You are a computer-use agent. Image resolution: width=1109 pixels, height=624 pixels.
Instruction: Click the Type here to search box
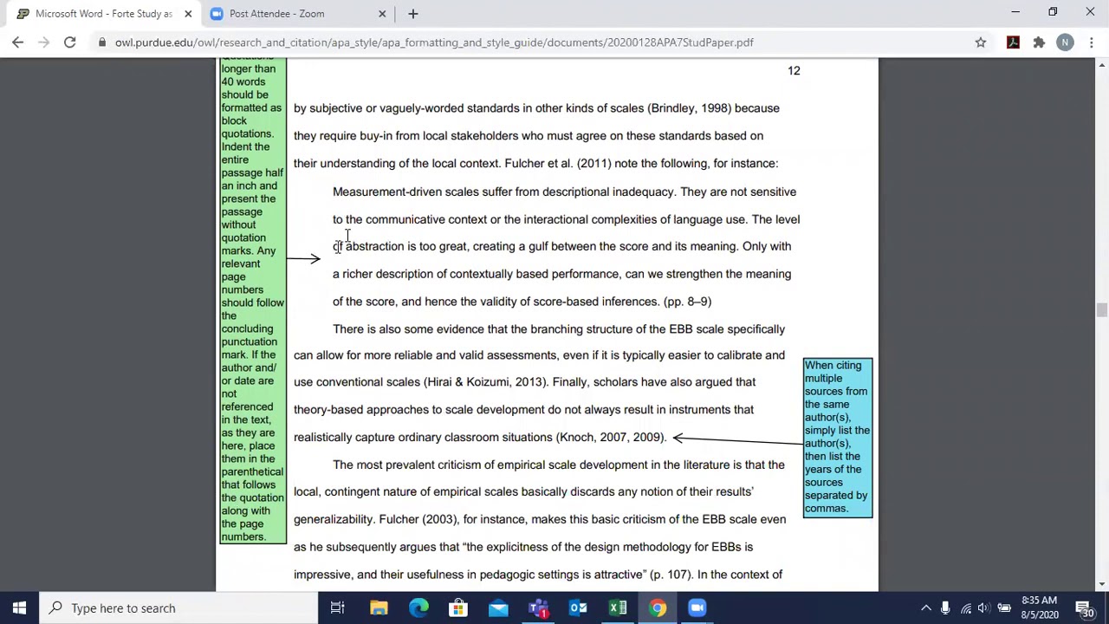tap(178, 608)
